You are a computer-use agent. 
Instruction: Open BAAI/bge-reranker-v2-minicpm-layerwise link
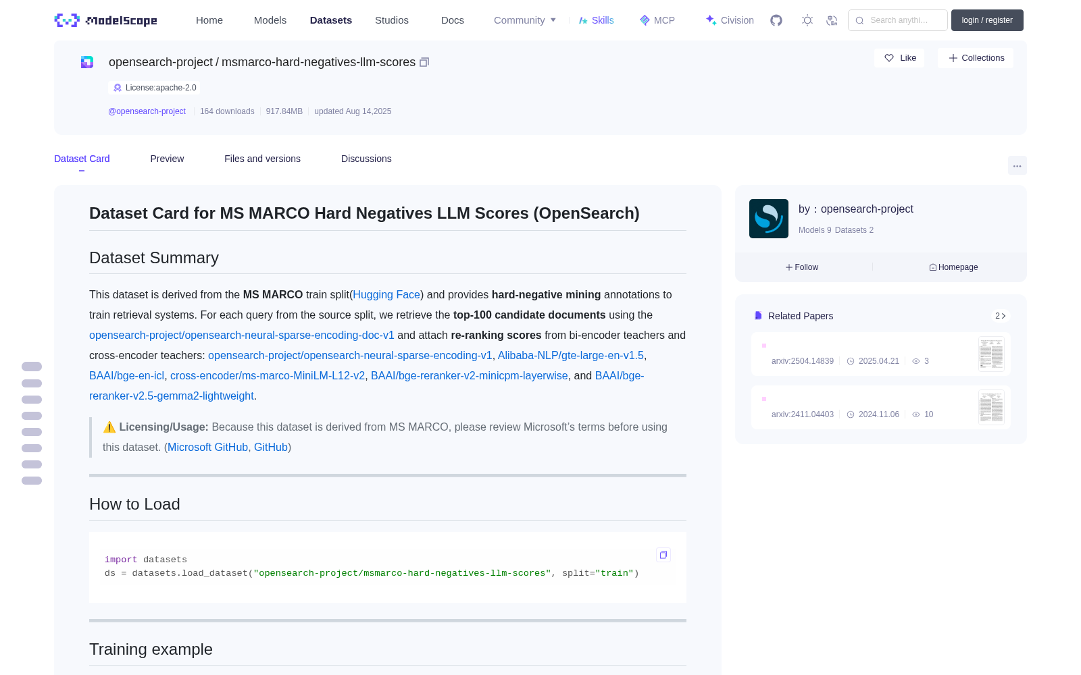click(470, 376)
